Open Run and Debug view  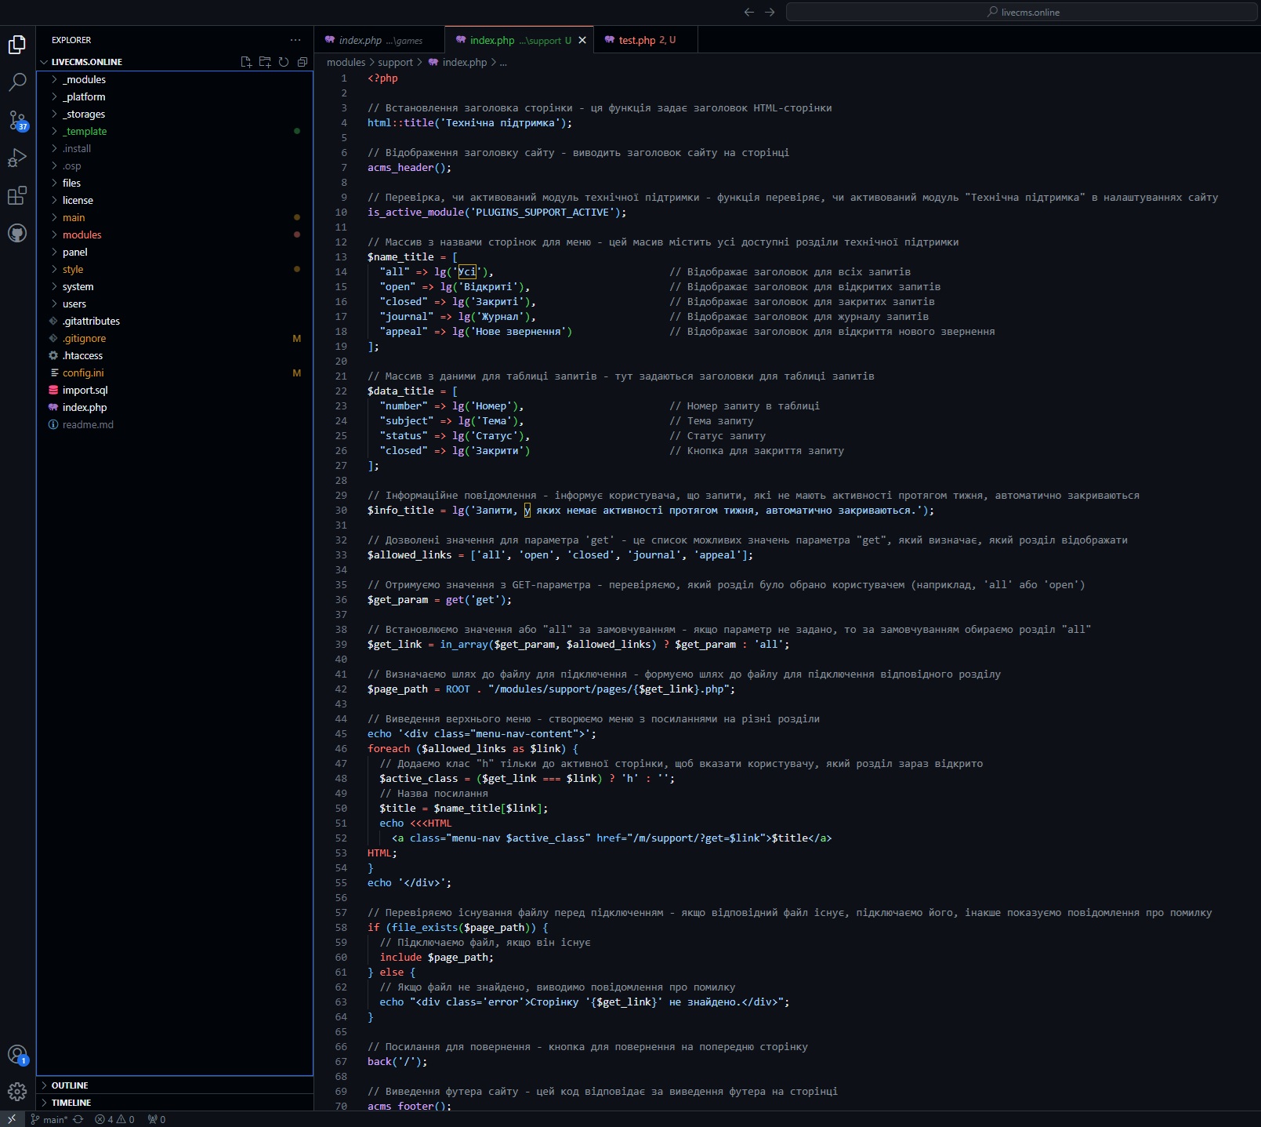click(x=17, y=158)
